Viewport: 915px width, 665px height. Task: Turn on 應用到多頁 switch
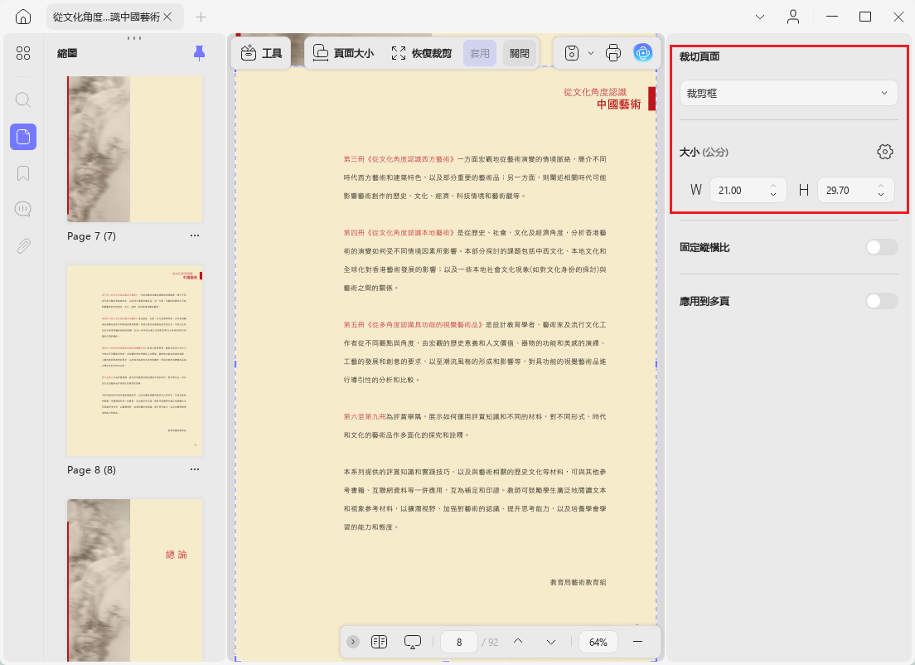(881, 301)
